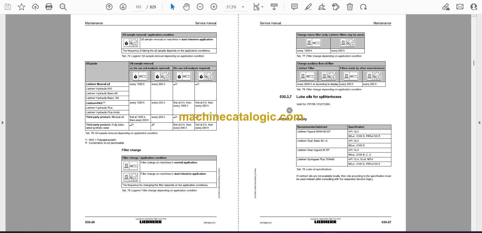Print the document using the printer icon
The image size is (482, 233).
pos(49,7)
